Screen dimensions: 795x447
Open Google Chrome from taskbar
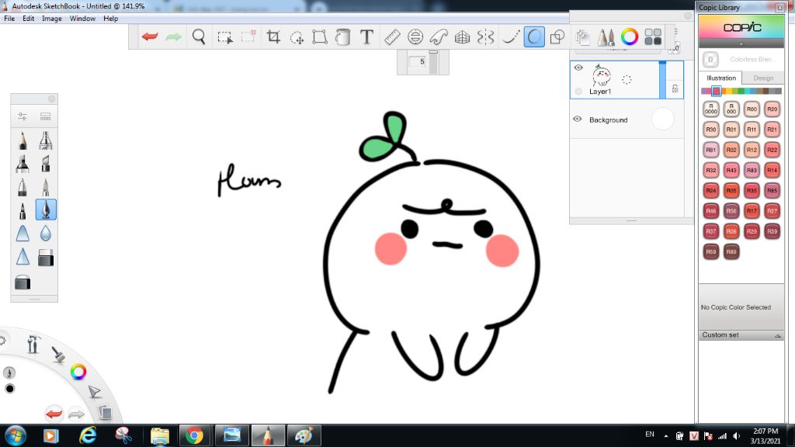click(x=194, y=435)
